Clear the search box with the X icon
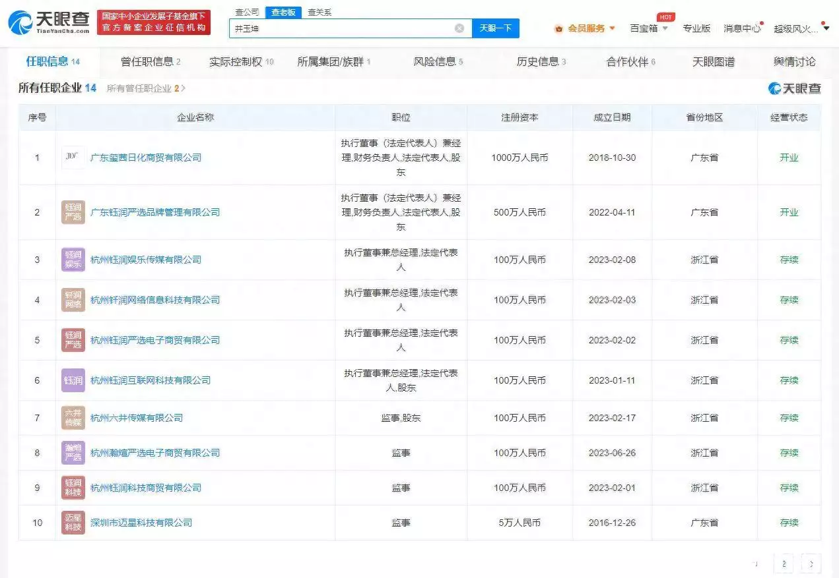The width and height of the screenshot is (839, 578). point(459,28)
